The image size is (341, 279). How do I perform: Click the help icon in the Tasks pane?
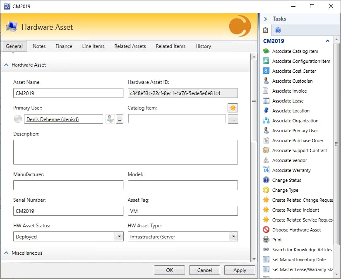[278, 31]
